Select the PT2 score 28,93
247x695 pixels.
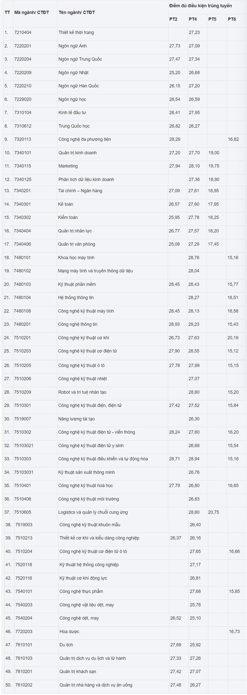point(174,324)
